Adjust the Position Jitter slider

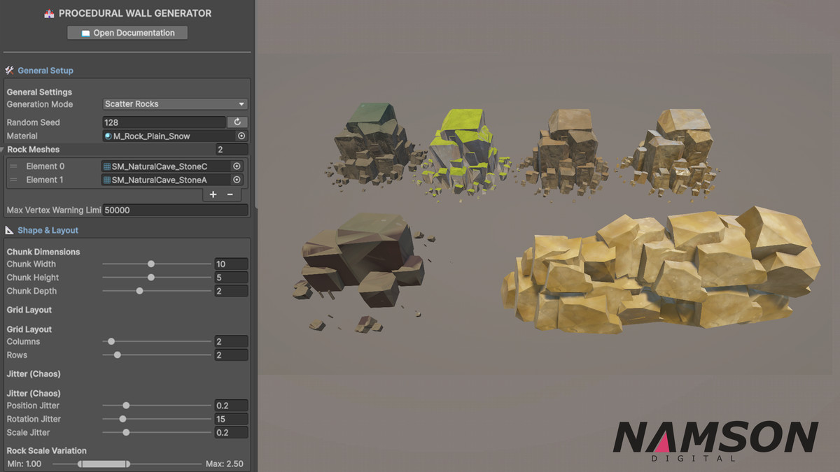(x=157, y=406)
